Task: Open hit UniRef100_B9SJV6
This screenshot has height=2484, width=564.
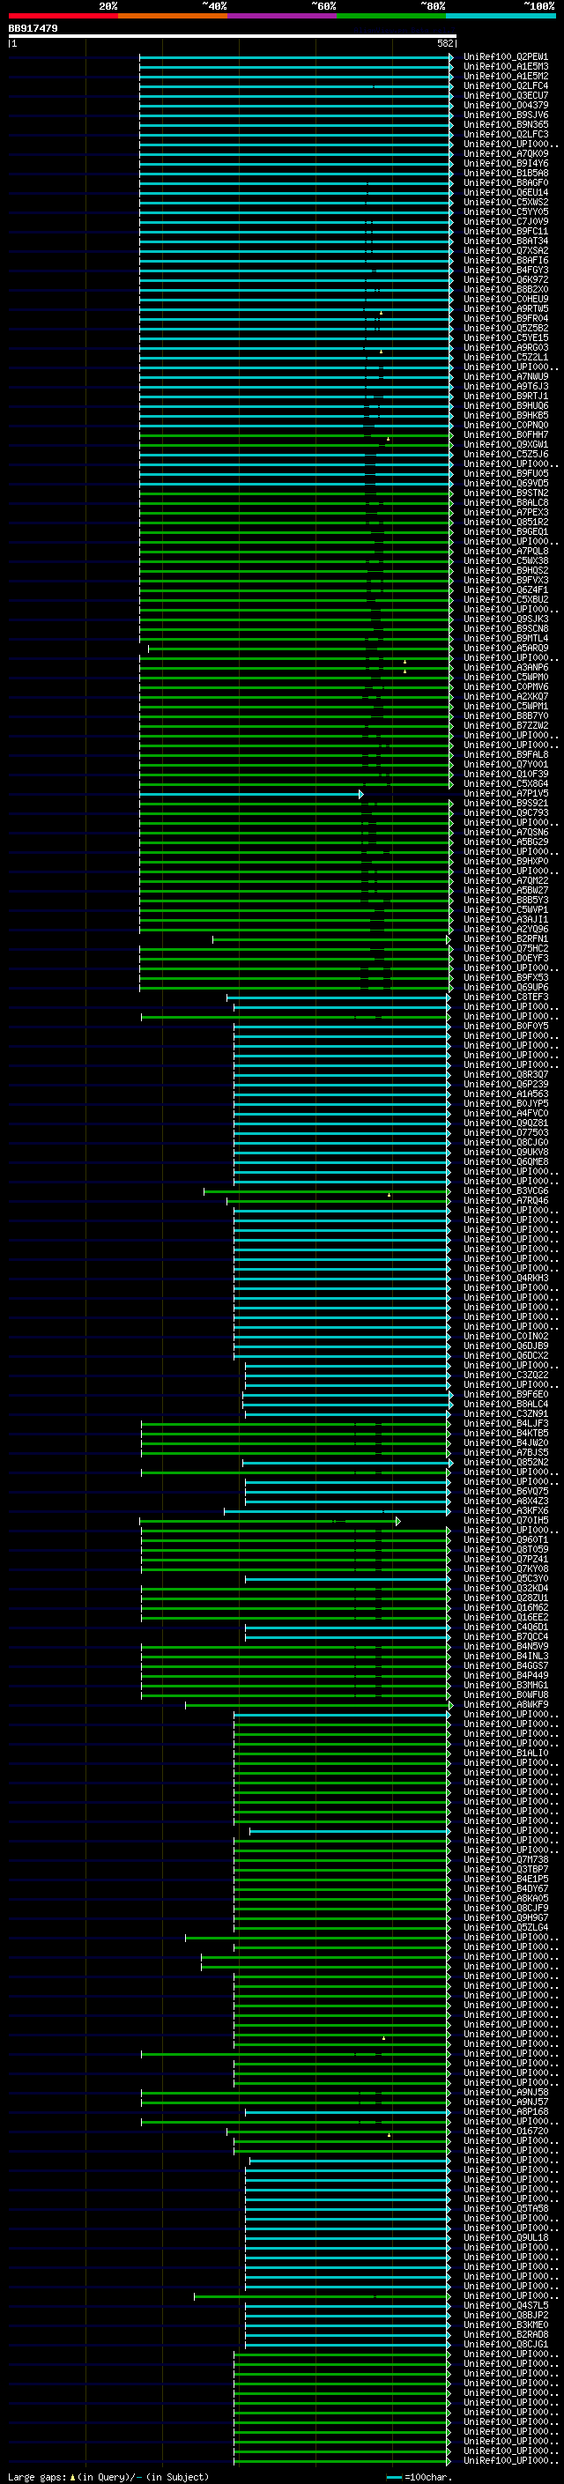Action: [x=506, y=115]
